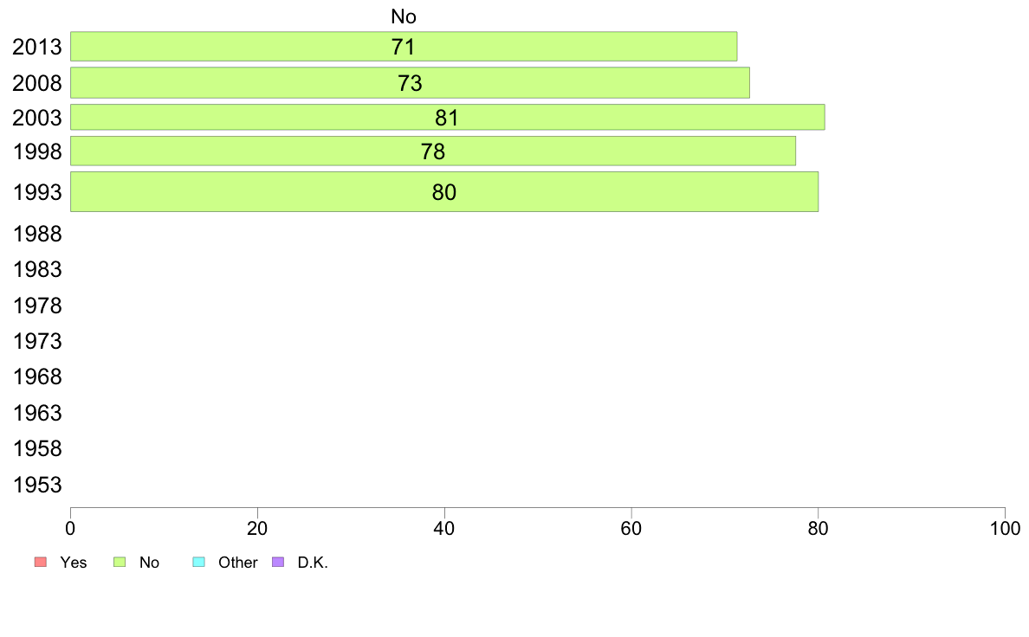Click the 100 tick label on axis

[1005, 528]
